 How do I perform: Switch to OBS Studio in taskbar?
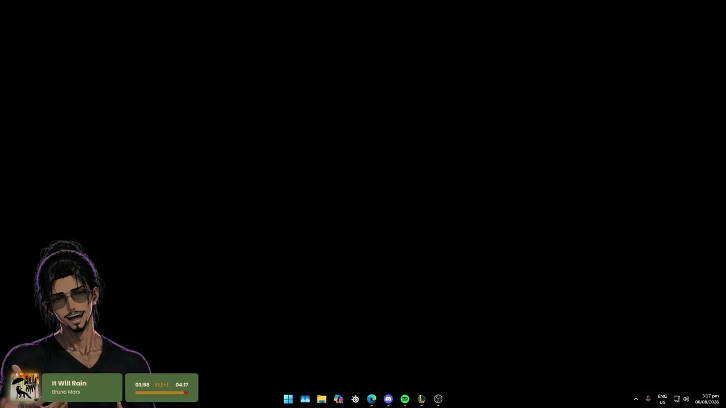point(438,399)
